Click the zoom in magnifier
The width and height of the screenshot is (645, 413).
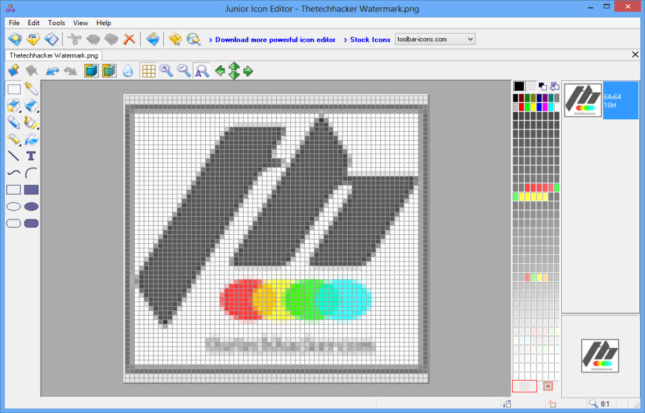pos(166,71)
